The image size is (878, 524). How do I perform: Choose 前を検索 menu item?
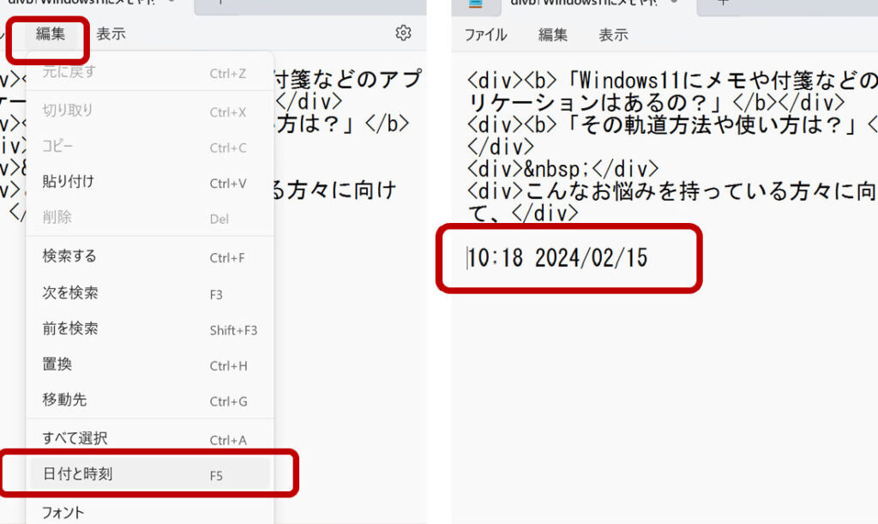click(70, 329)
